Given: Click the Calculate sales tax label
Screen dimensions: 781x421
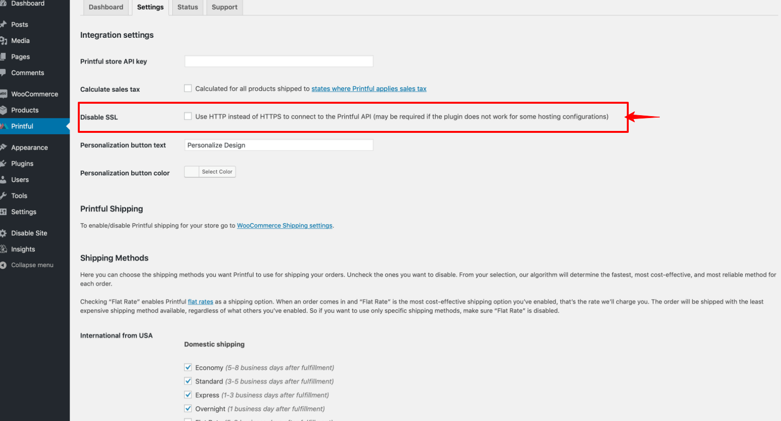Looking at the screenshot, I should point(110,89).
